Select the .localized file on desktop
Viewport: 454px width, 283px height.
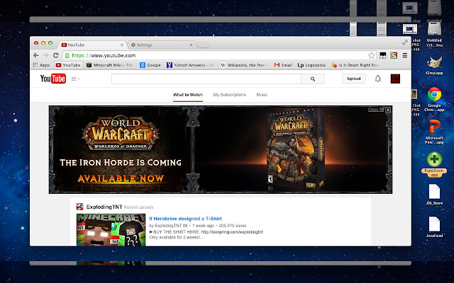tap(434, 227)
